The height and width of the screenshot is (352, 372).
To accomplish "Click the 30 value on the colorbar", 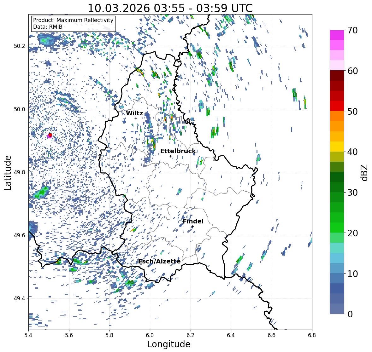I will (x=352, y=192).
